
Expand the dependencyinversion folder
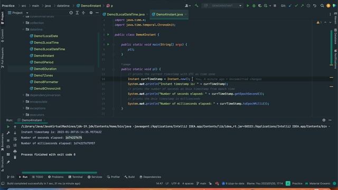point(23,95)
